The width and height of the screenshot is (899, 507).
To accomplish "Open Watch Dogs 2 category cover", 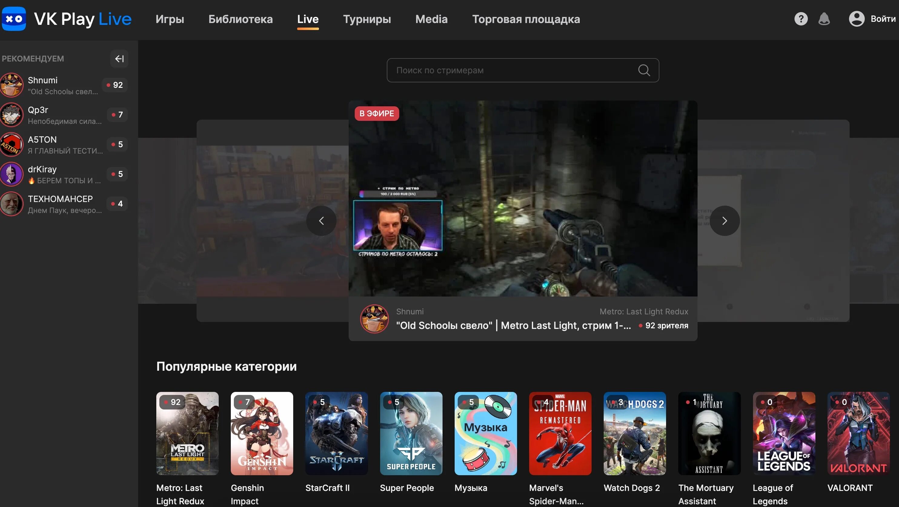I will click(635, 433).
